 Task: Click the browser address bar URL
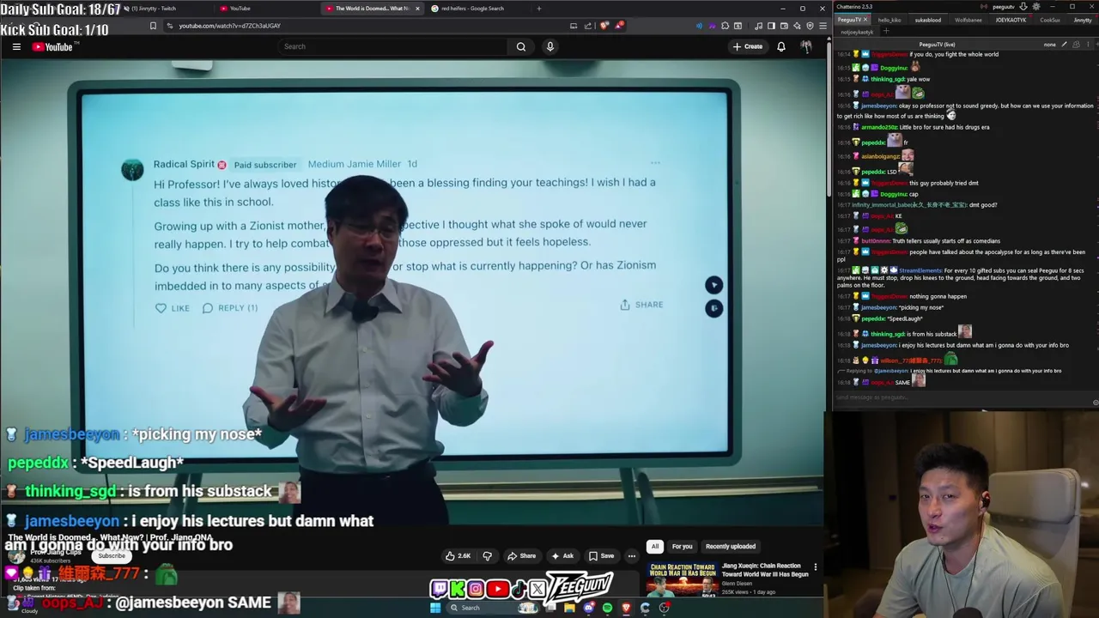point(229,26)
